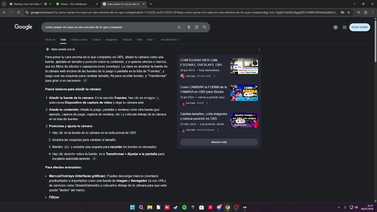Click the 'Filtros:' bullet text
Screen dimensions: 377x212
(54, 197)
